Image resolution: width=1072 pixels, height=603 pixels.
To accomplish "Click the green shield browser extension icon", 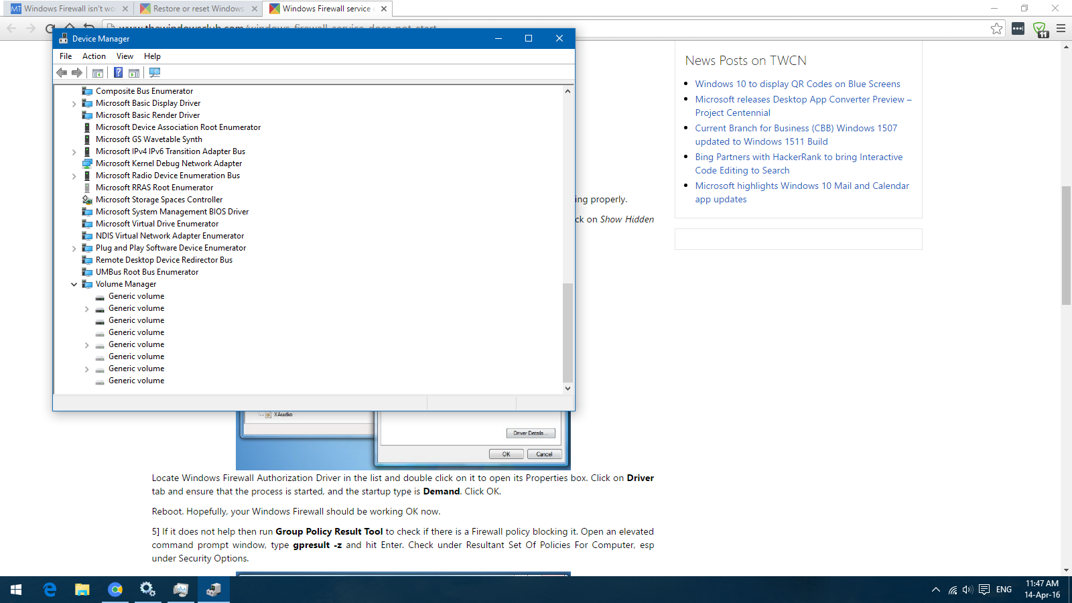I will 1040,29.
